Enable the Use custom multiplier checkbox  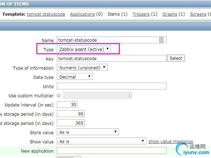[x=59, y=96]
